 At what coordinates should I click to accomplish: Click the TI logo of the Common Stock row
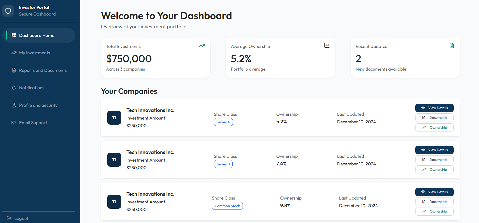pos(114,202)
